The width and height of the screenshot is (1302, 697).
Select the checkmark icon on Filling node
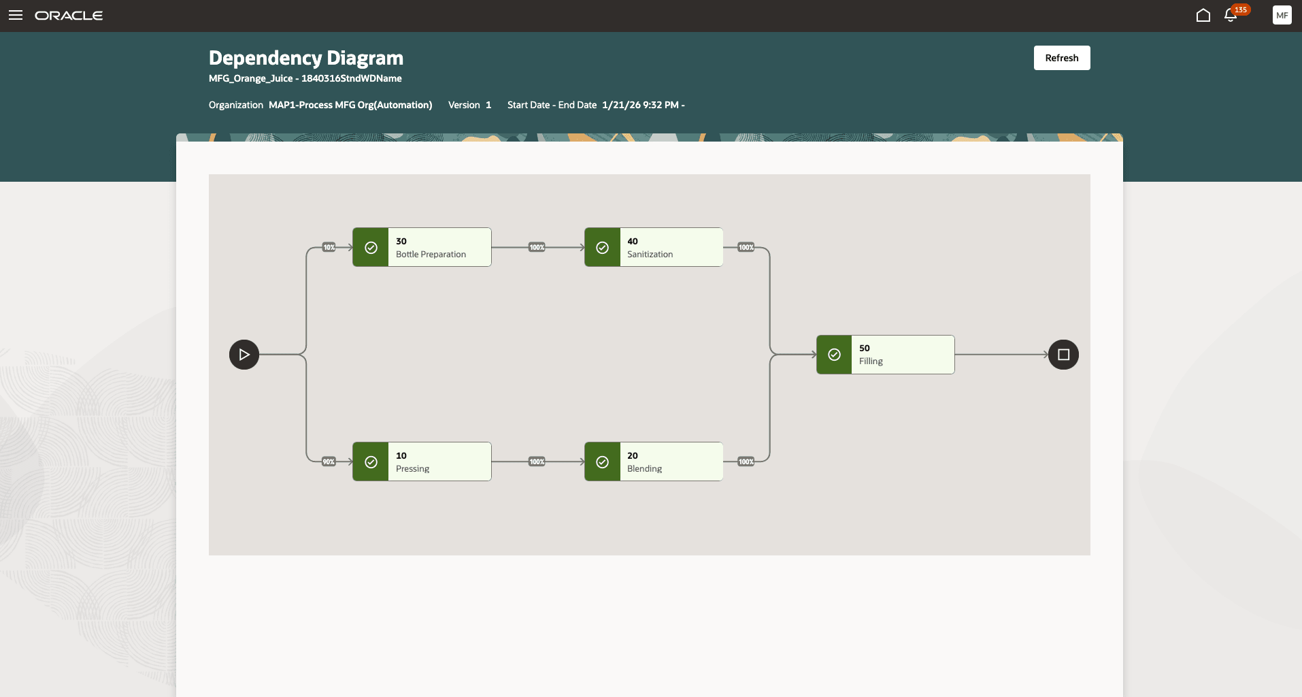(x=833, y=355)
